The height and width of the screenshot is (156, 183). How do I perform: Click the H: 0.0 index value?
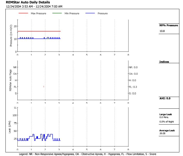(133, 80)
